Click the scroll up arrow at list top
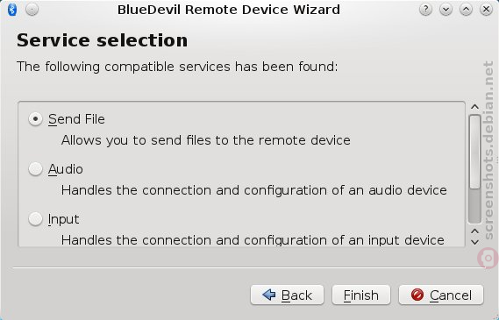This screenshot has width=499, height=320. tap(474, 107)
